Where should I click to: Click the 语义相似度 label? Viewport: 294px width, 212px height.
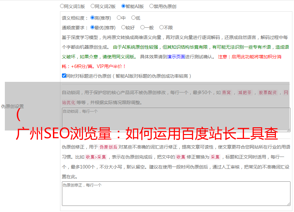[75, 18]
